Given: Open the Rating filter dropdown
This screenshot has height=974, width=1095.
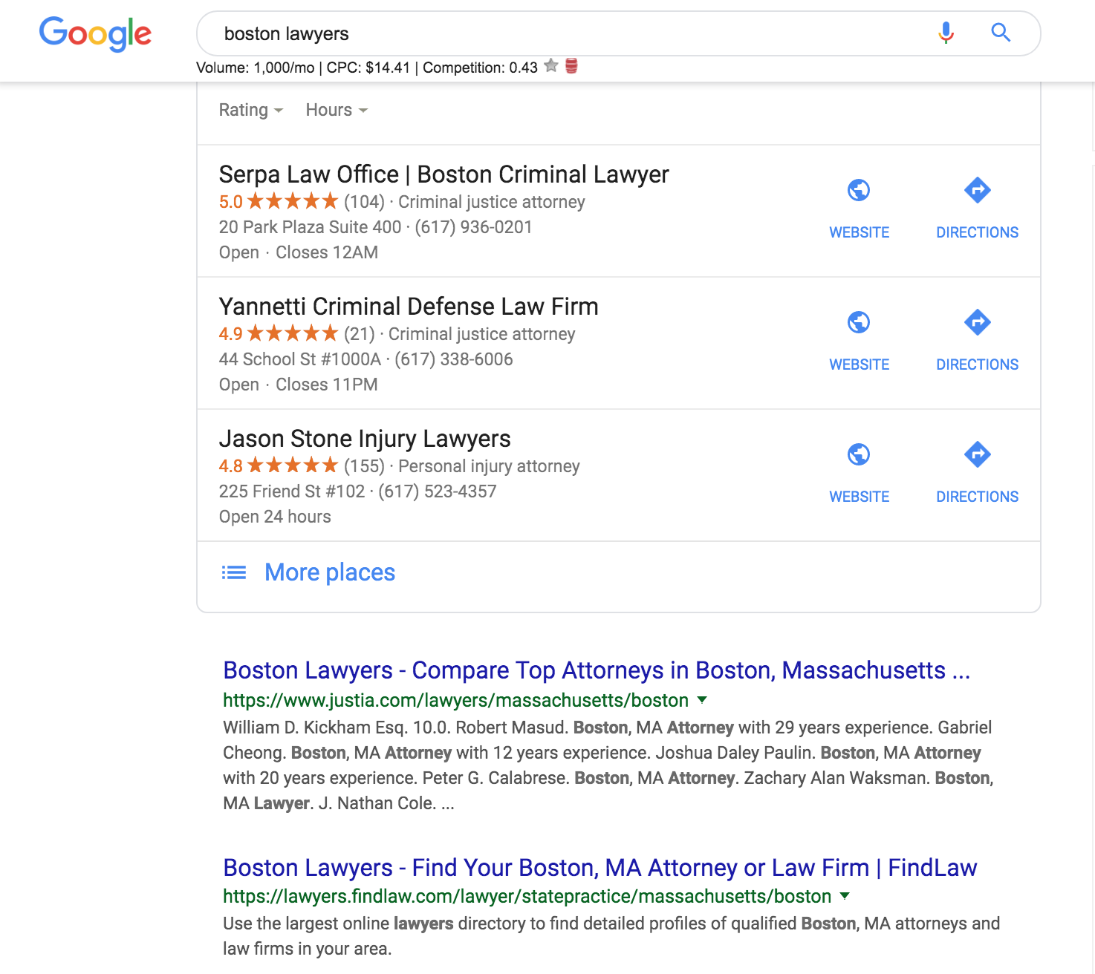Looking at the screenshot, I should click(251, 110).
